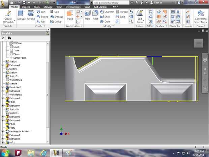Open File Explorer from the taskbar
209x157 pixels.
(31, 153)
